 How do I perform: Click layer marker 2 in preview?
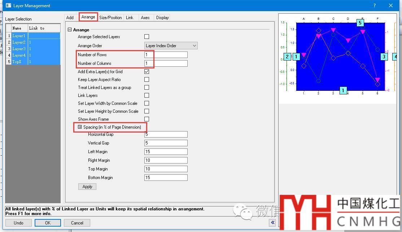[287, 57]
